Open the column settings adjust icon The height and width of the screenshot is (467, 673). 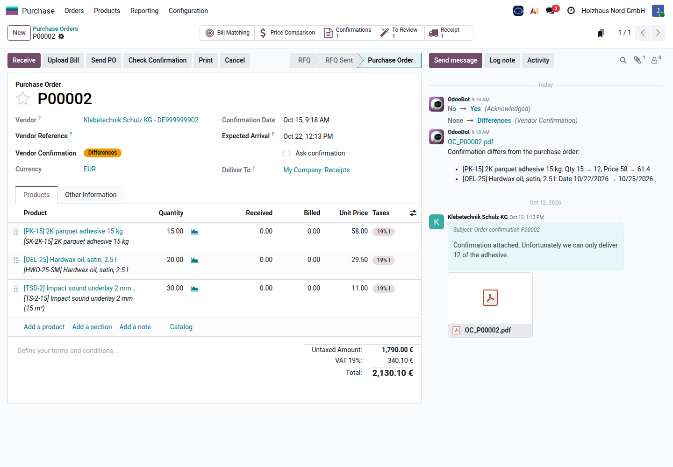[413, 213]
